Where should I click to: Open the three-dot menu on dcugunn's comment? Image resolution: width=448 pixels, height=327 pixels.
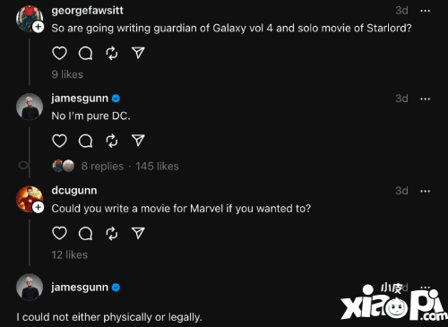pyautogui.click(x=425, y=191)
